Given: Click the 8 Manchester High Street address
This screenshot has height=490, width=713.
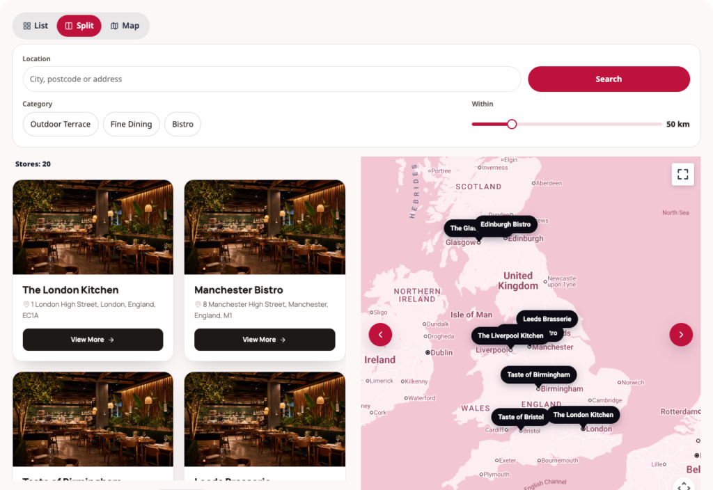Looking at the screenshot, I should 261,310.
